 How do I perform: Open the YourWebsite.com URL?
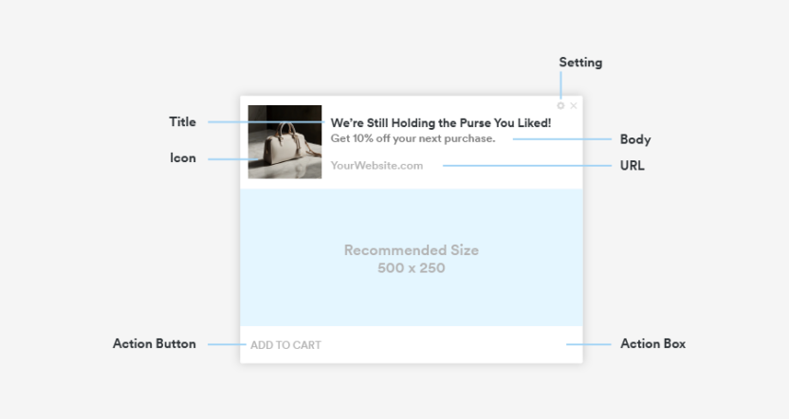coord(376,166)
